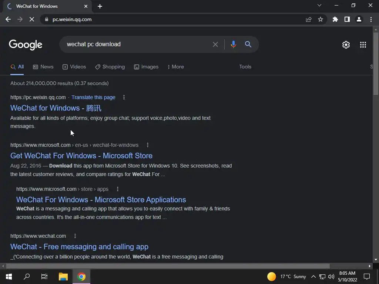Click the Chrome taskbar icon
The width and height of the screenshot is (379, 284).
81,277
